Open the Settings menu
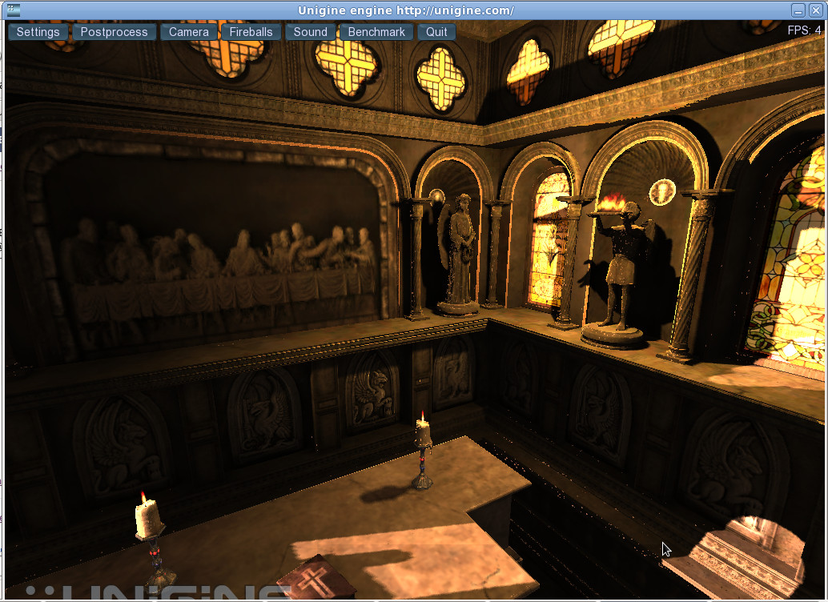Screen dimensions: 828x602 click(38, 32)
